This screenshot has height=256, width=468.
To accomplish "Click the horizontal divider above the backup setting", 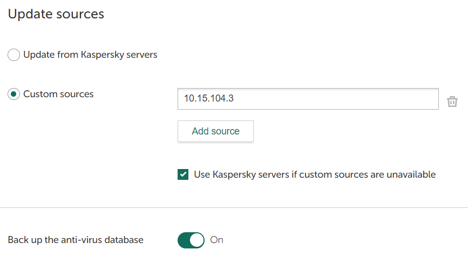I will point(234,207).
